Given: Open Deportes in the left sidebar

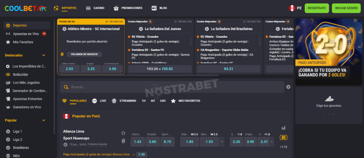Looking at the screenshot, I should point(27,26).
